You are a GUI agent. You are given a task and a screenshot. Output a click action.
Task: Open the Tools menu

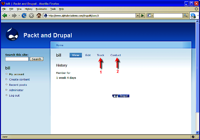pos(53,9)
